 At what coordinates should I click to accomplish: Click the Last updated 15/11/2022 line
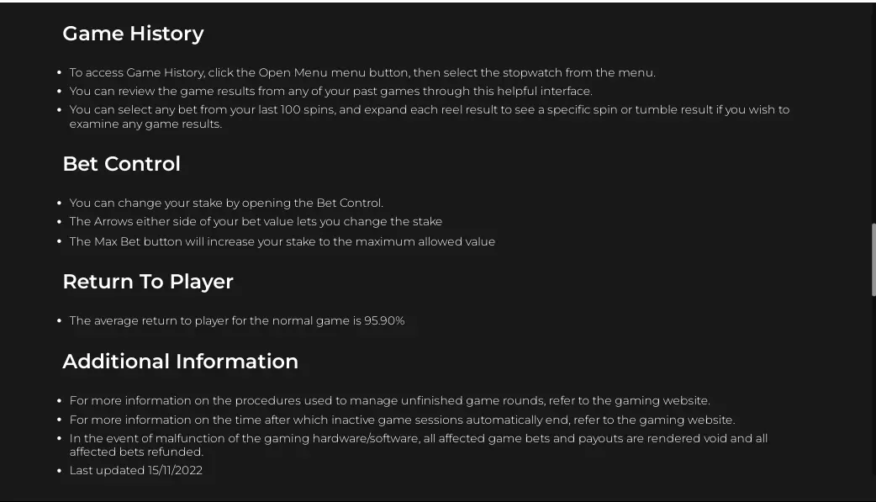pyautogui.click(x=135, y=471)
